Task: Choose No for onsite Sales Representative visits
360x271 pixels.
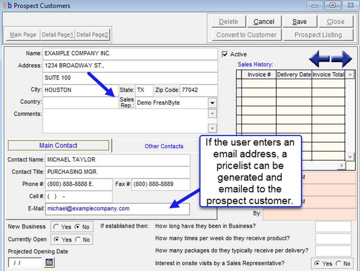Action: coord(338,264)
